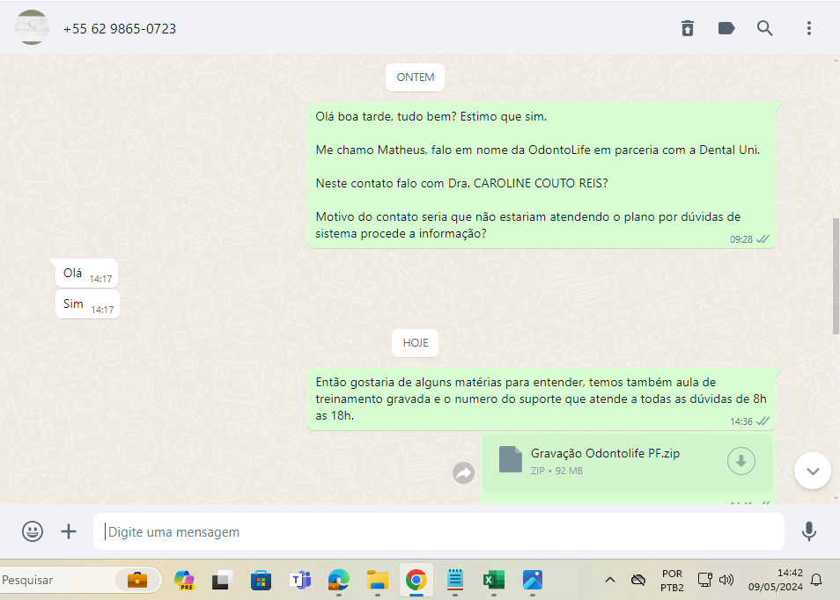Click the ONTEM date label
840x600 pixels.
tap(416, 77)
